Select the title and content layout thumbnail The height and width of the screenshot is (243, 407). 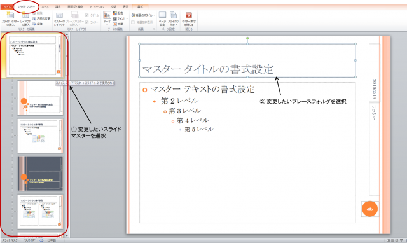pyautogui.click(x=40, y=135)
